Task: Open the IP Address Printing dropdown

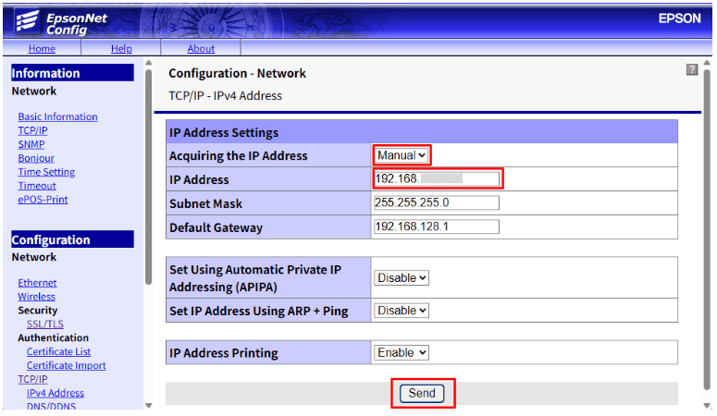Action: [402, 352]
